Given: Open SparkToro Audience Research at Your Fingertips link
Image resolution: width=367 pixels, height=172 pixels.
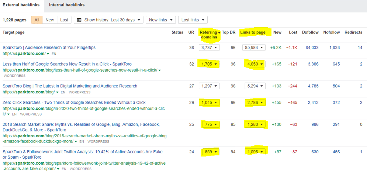Looking at the screenshot, I should 49,48.
